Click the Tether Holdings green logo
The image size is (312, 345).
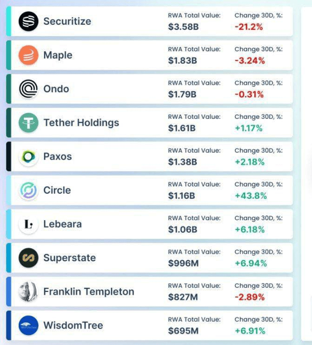[28, 123]
